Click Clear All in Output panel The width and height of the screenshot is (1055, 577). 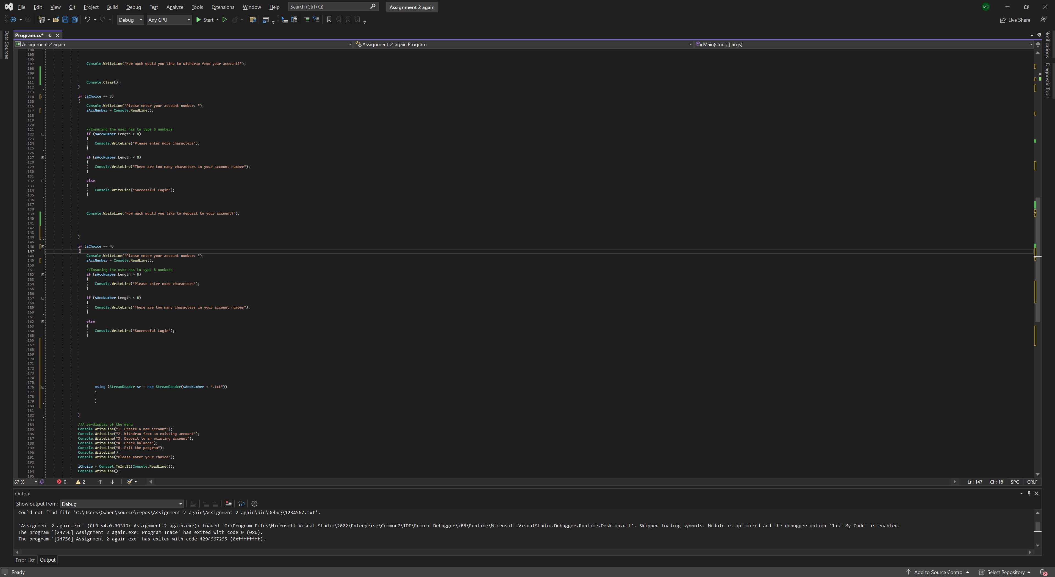pos(229,504)
